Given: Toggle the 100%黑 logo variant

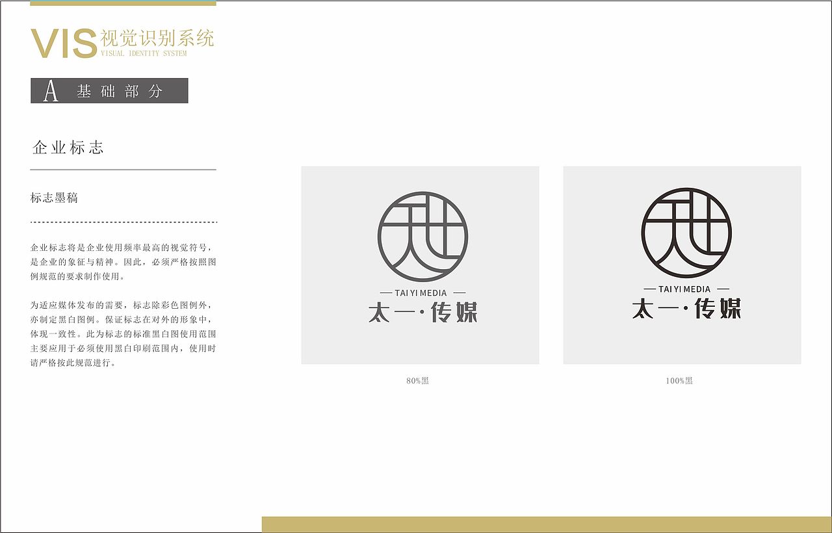Looking at the screenshot, I should coord(680,379).
